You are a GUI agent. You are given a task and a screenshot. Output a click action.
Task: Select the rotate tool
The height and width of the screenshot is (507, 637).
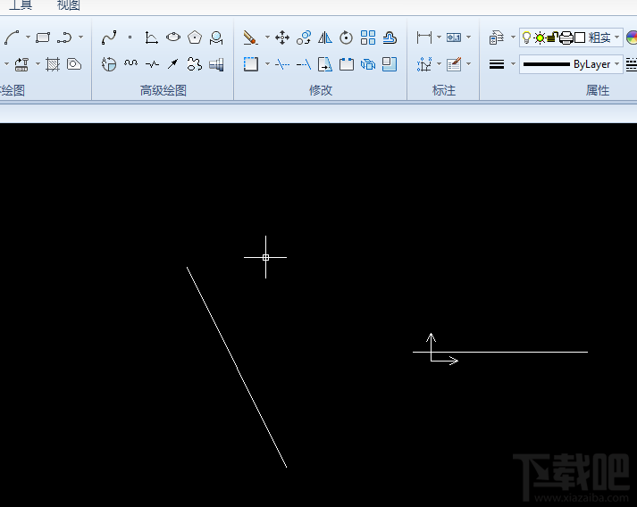tap(346, 37)
